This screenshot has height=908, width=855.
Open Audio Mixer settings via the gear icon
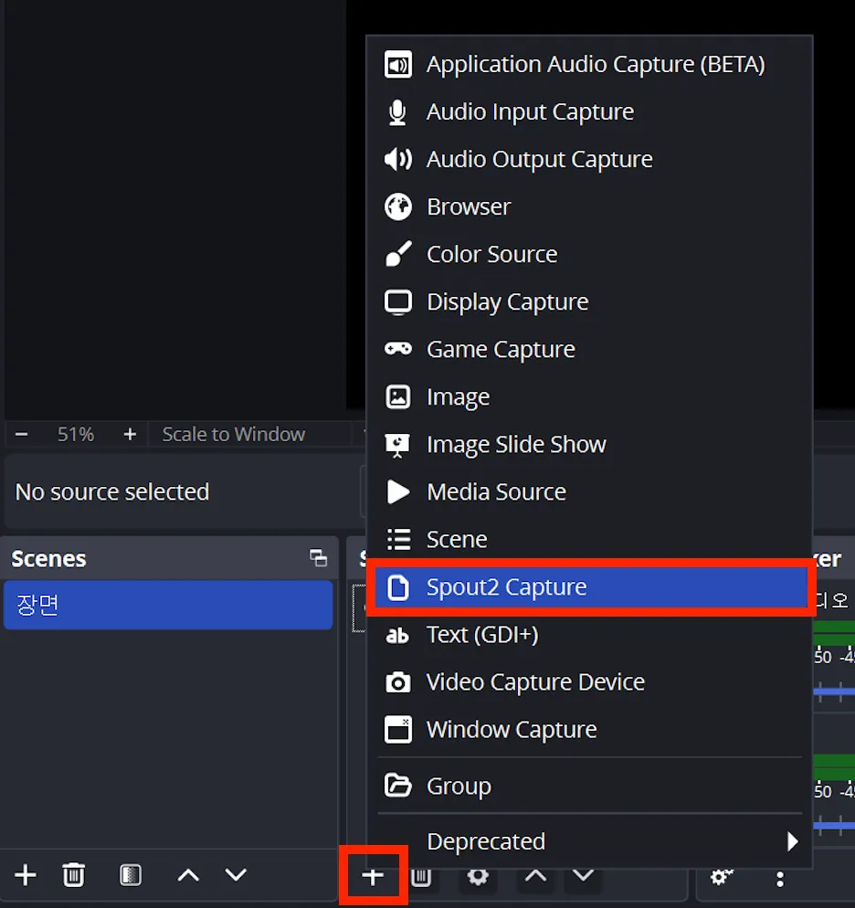pyautogui.click(x=722, y=875)
